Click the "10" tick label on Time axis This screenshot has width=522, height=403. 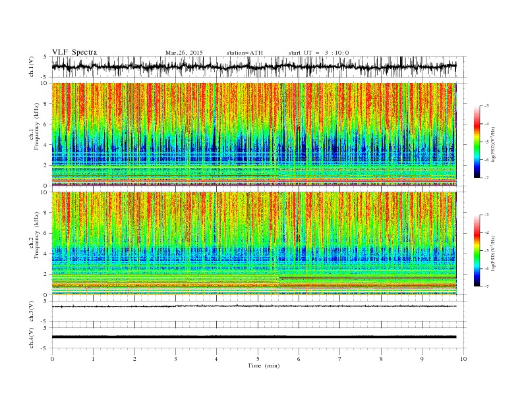point(463,359)
